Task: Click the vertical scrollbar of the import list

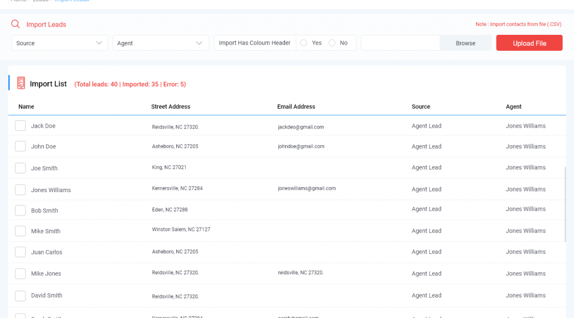Action: click(565, 204)
